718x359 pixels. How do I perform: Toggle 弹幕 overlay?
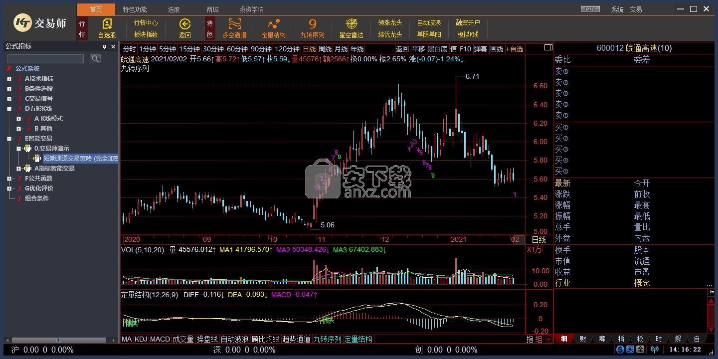point(481,49)
